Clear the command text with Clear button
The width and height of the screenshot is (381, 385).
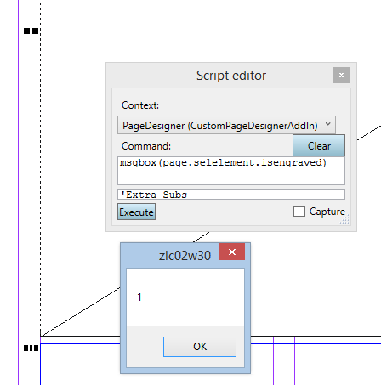(319, 145)
